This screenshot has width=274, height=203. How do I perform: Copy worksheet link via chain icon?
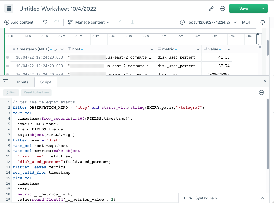pos(211,9)
